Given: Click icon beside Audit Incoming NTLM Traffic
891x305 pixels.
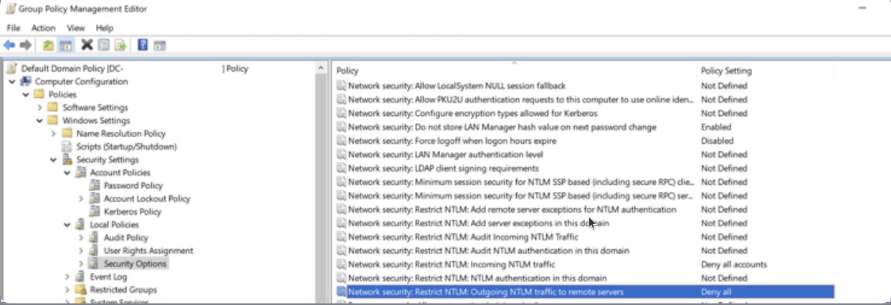Looking at the screenshot, I should (341, 237).
